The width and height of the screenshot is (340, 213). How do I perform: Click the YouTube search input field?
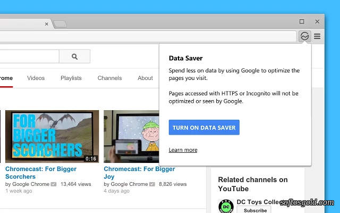tap(29, 56)
